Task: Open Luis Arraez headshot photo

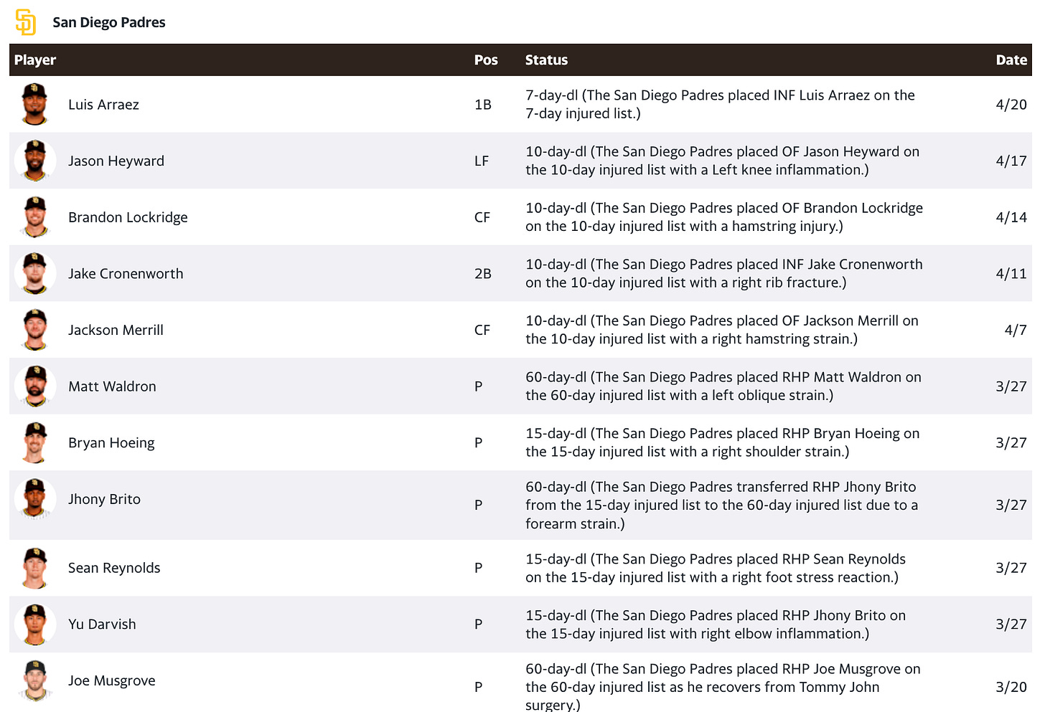Action: pyautogui.click(x=35, y=104)
